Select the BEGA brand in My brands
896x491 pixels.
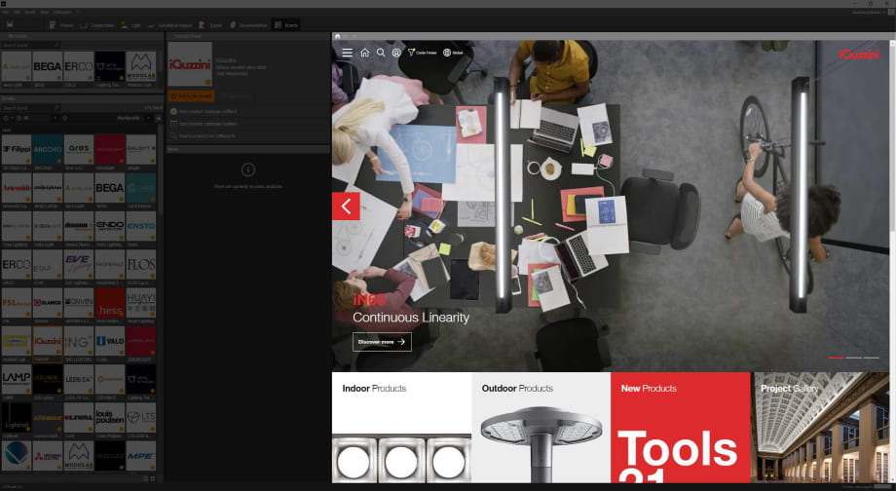tap(47, 67)
